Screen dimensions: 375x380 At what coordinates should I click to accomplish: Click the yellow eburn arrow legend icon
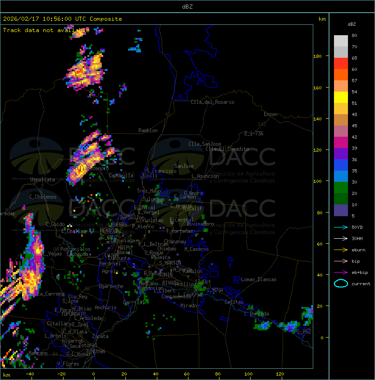[341, 250]
